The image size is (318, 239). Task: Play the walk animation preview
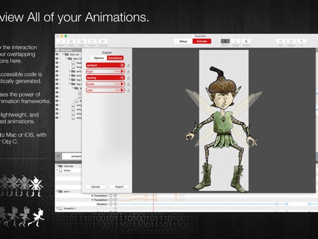pos(122,90)
